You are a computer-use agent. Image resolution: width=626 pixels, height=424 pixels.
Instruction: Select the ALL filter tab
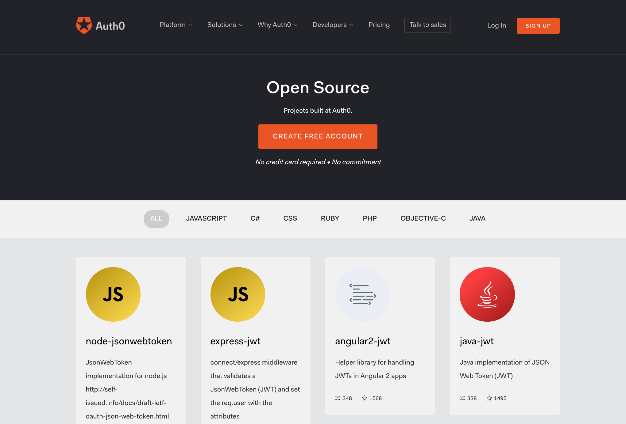(x=156, y=219)
